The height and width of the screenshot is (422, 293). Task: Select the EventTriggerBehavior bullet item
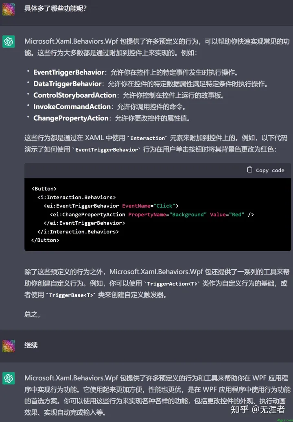[69, 73]
